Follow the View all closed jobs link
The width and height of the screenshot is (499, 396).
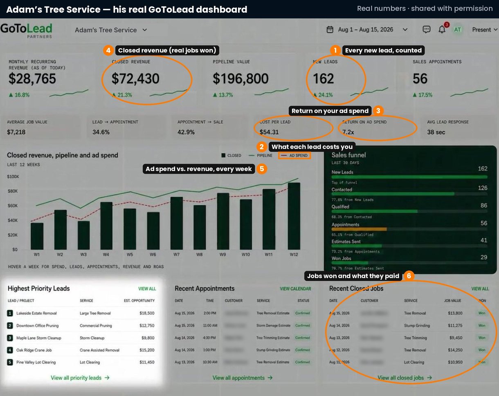[405, 378]
